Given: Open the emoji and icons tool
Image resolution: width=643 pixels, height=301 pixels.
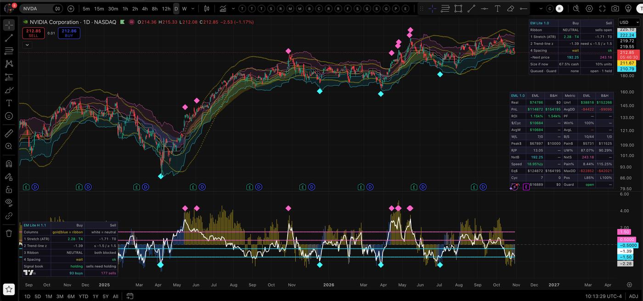Looking at the screenshot, I should click(x=9, y=116).
